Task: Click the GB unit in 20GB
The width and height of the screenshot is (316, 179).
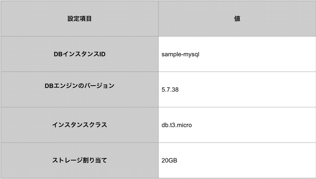Action: 172,160
